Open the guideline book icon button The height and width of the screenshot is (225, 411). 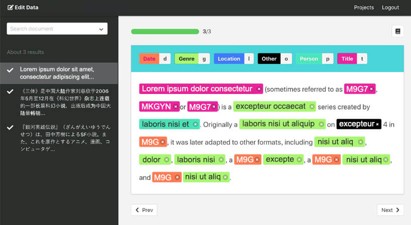tap(398, 31)
